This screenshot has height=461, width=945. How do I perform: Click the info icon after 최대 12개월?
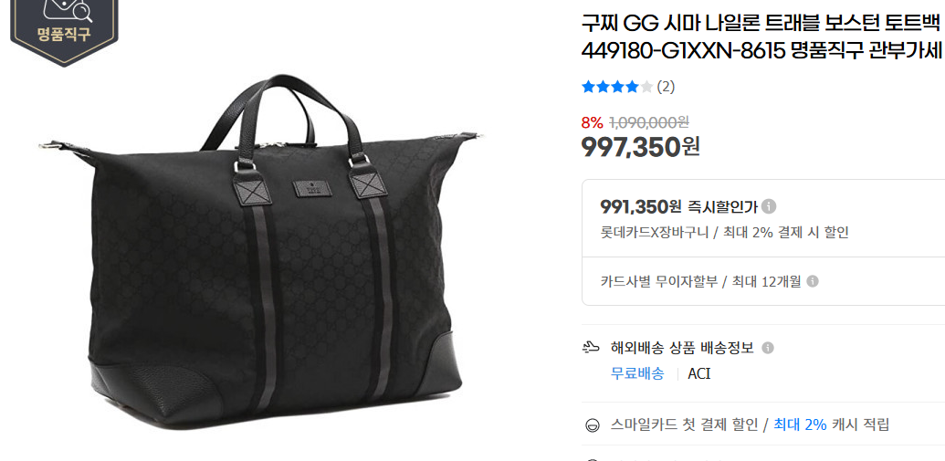click(813, 281)
